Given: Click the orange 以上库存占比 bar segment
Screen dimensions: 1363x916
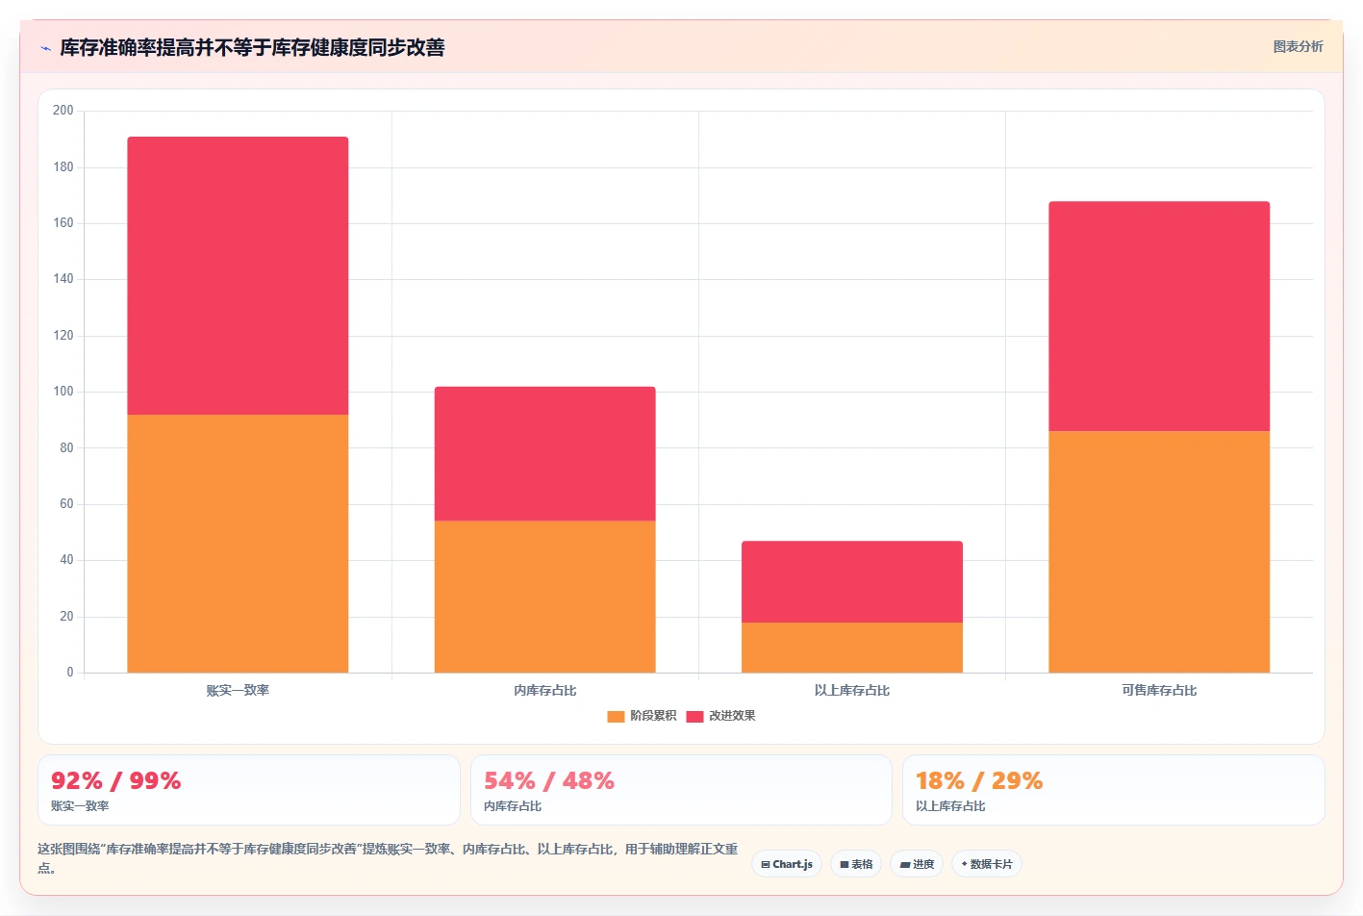Looking at the screenshot, I should [x=851, y=648].
